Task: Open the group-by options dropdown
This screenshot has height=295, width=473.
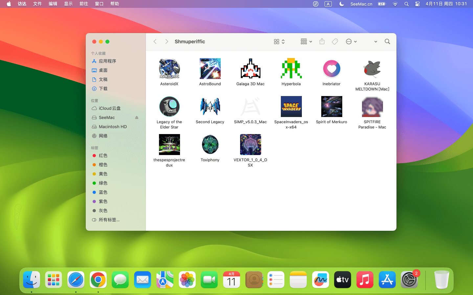Action: tap(306, 42)
